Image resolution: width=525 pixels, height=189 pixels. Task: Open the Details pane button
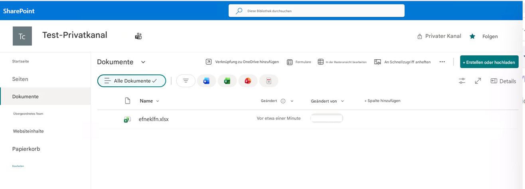click(503, 81)
